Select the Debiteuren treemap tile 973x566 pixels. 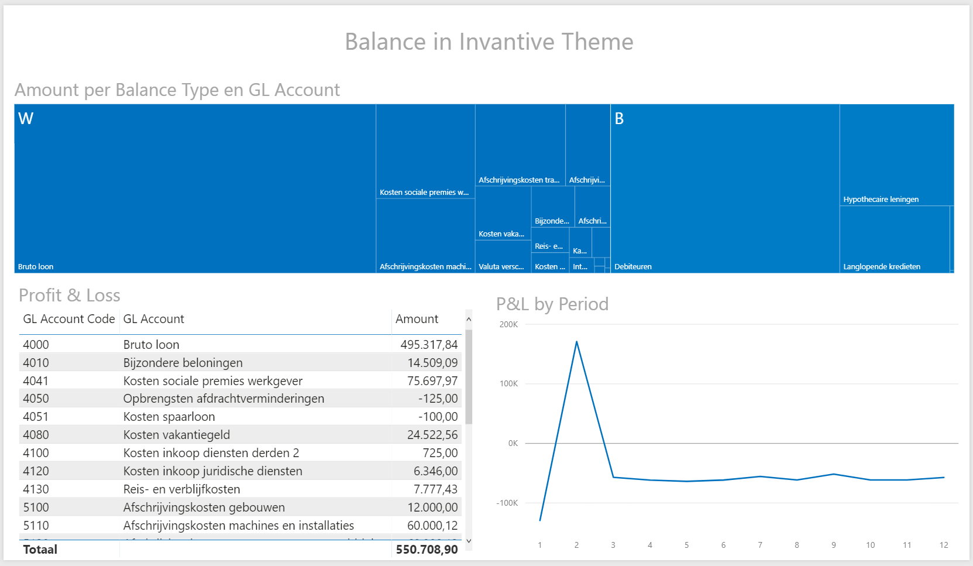click(x=725, y=188)
